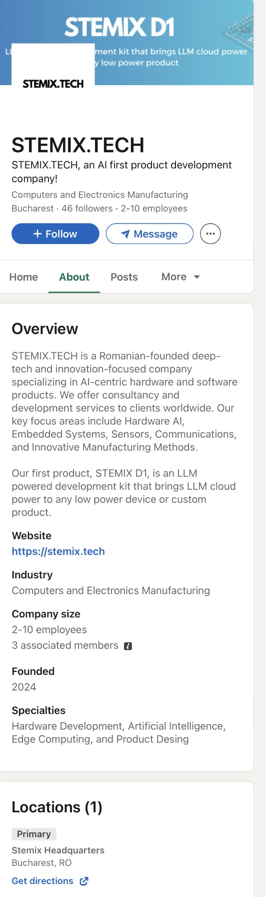Open the Get directions link

(x=42, y=881)
